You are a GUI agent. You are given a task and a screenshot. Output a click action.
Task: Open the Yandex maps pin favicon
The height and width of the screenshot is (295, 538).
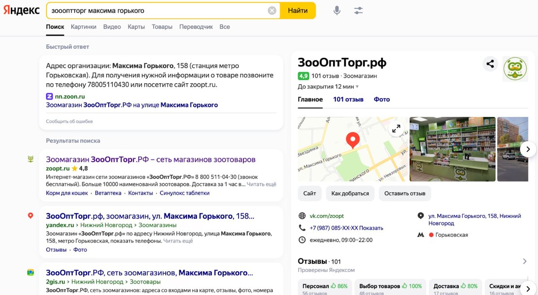click(x=30, y=216)
